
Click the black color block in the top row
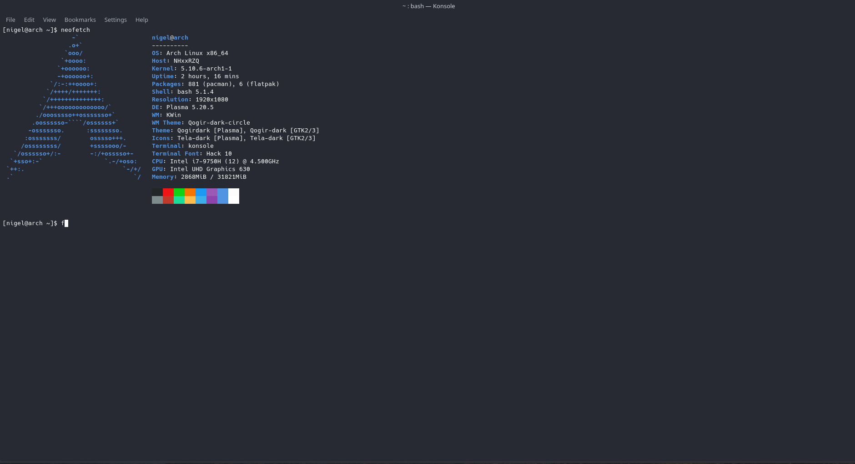tap(157, 192)
